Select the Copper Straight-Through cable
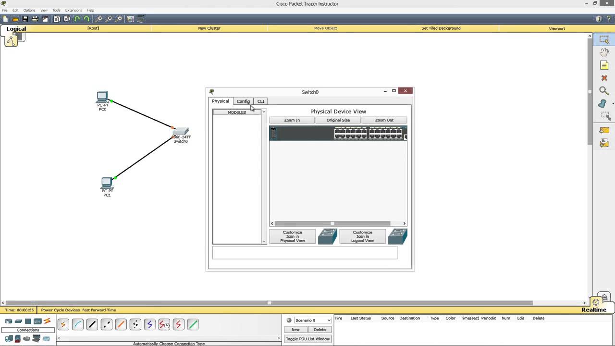615x346 pixels. tap(92, 325)
